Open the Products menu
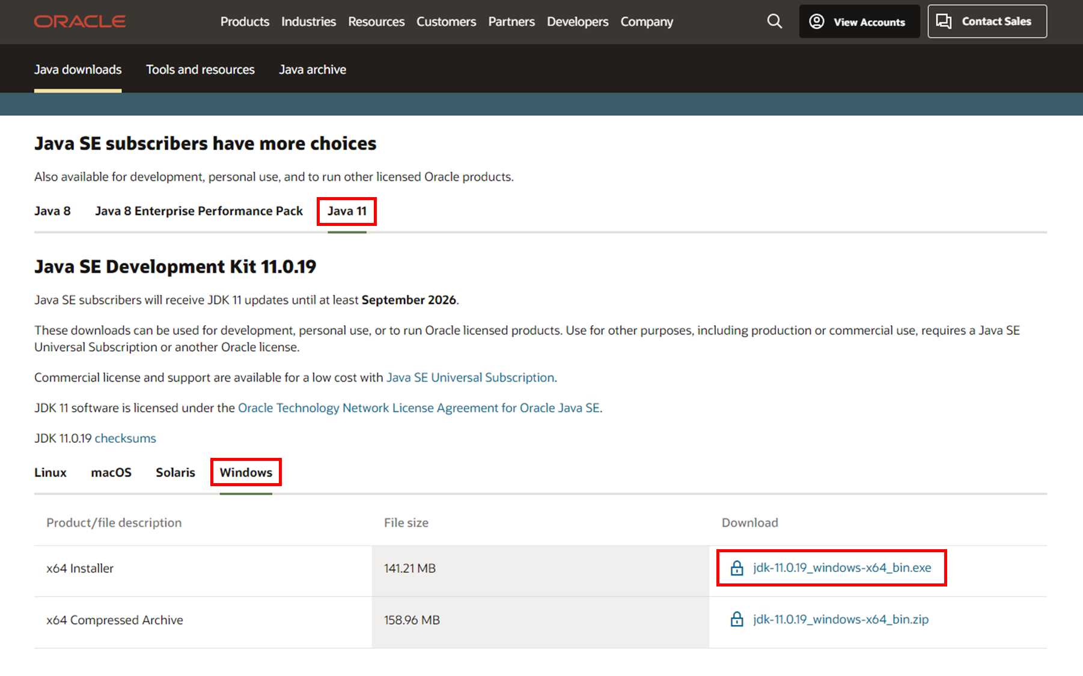This screenshot has width=1083, height=676. coord(245,22)
